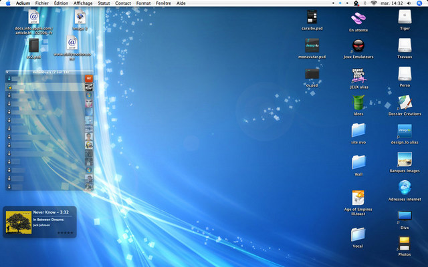The image size is (428, 267).
Task: Open the Travaux drive icon
Action: click(405, 45)
